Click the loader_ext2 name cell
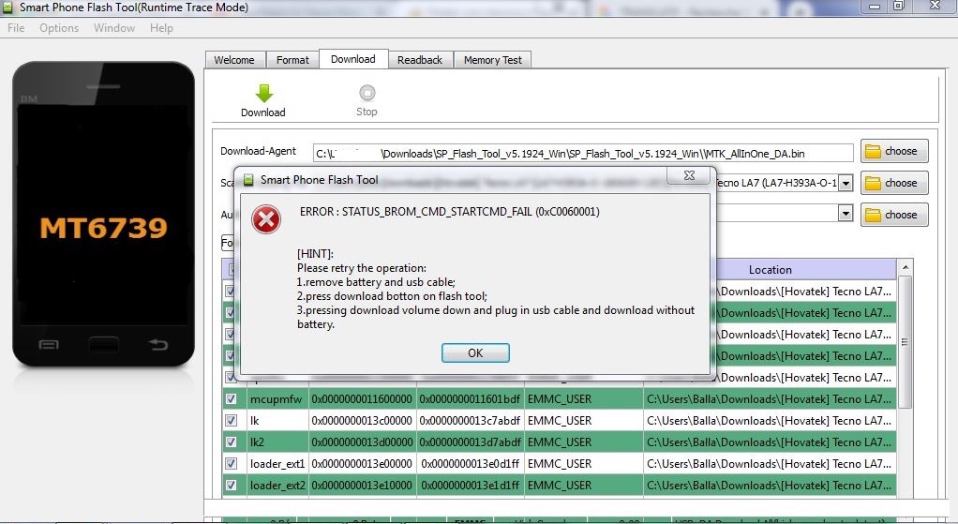Screen dimensions: 958x524 click(x=277, y=485)
